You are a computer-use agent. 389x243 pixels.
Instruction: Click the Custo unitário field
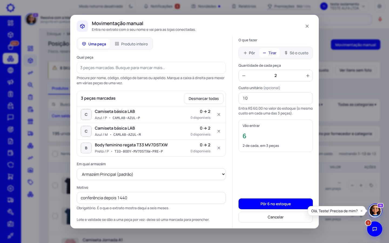276,98
